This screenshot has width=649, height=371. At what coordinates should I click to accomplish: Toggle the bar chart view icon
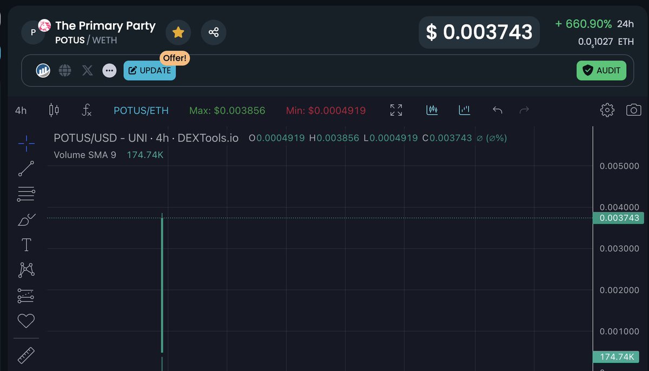click(x=464, y=110)
